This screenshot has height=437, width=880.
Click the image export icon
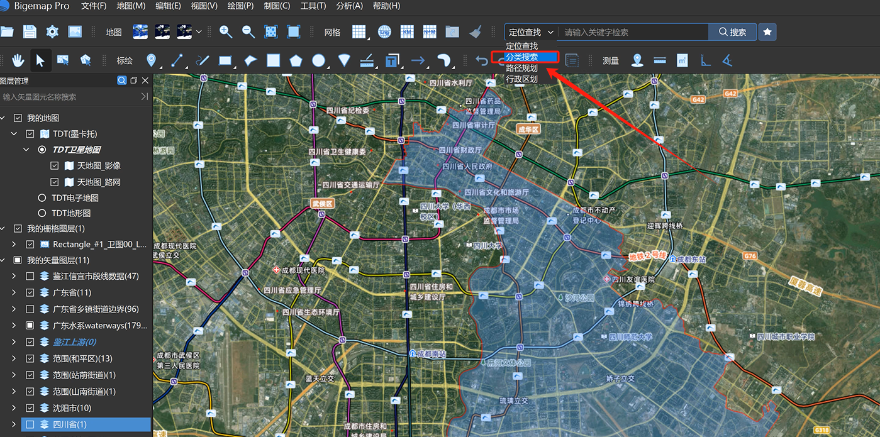pos(75,31)
